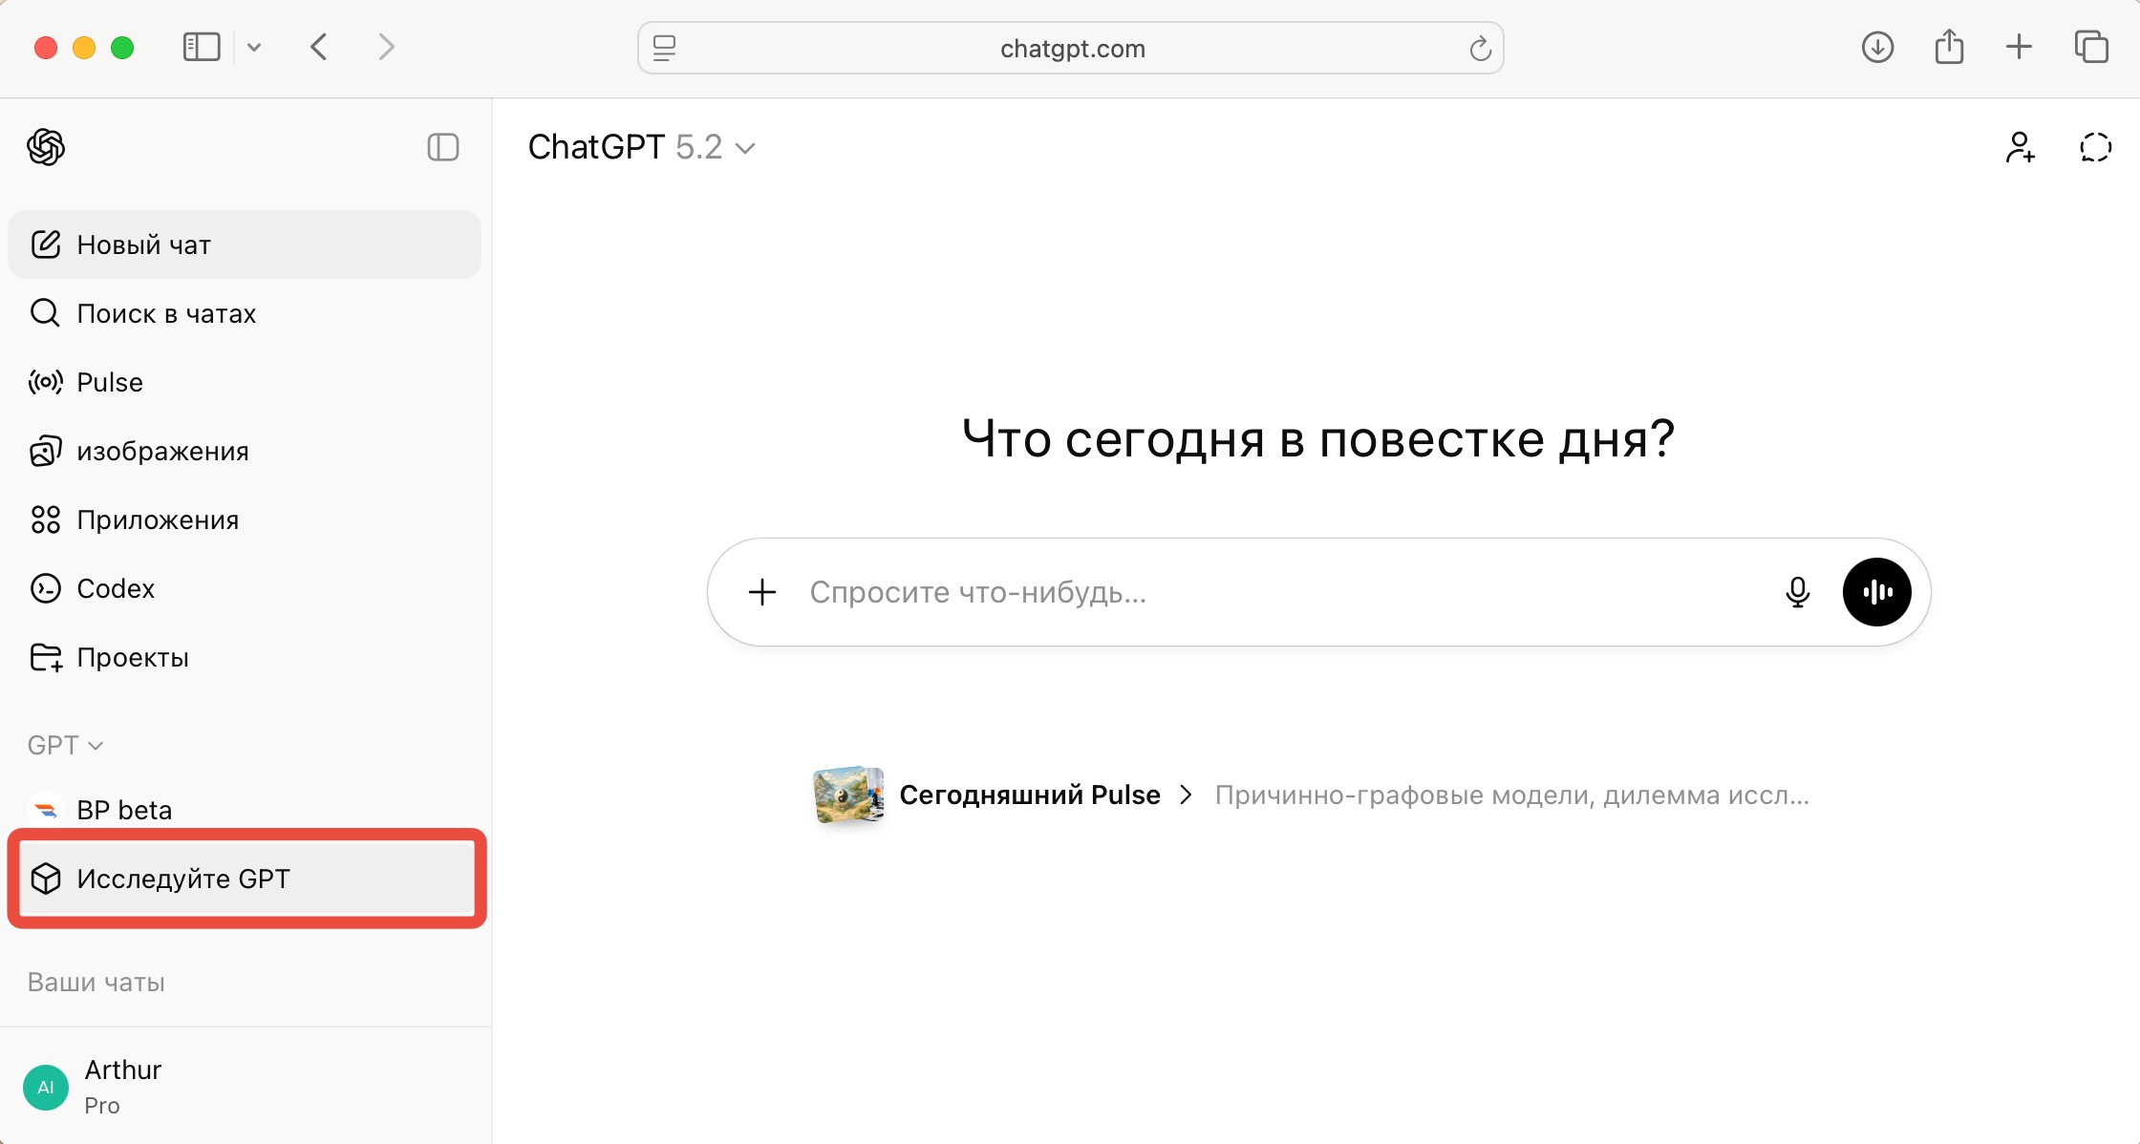This screenshot has width=2140, height=1144.
Task: Open the Pulse section
Action: tap(245, 382)
